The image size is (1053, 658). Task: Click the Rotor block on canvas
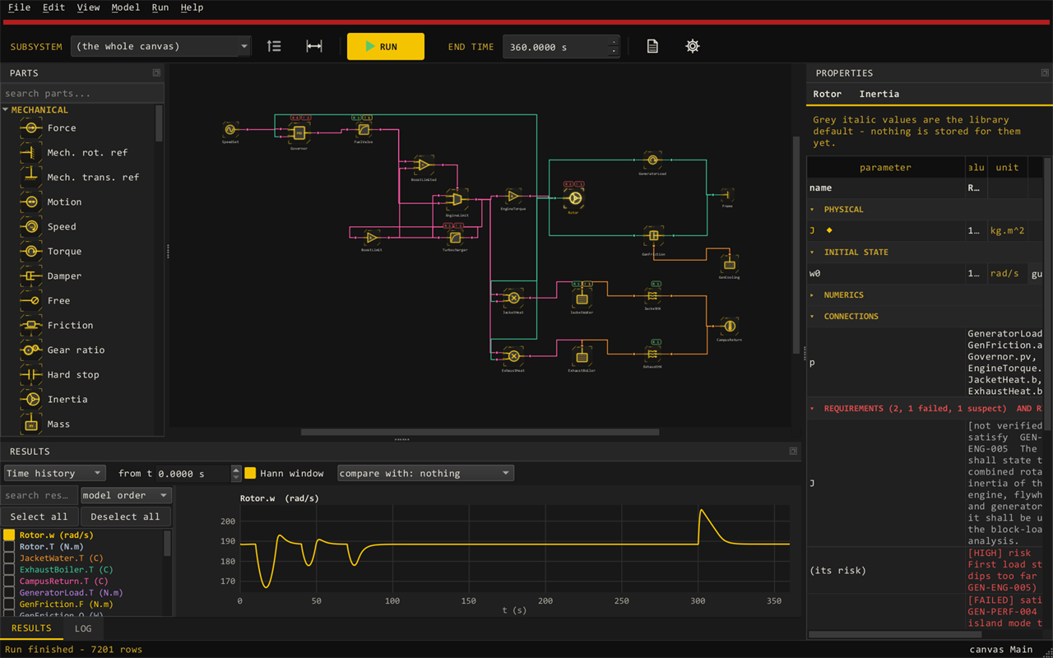click(574, 198)
